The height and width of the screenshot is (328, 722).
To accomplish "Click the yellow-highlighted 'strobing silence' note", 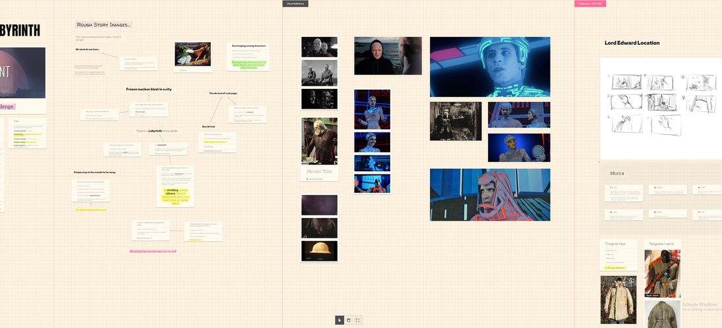I will tap(175, 196).
